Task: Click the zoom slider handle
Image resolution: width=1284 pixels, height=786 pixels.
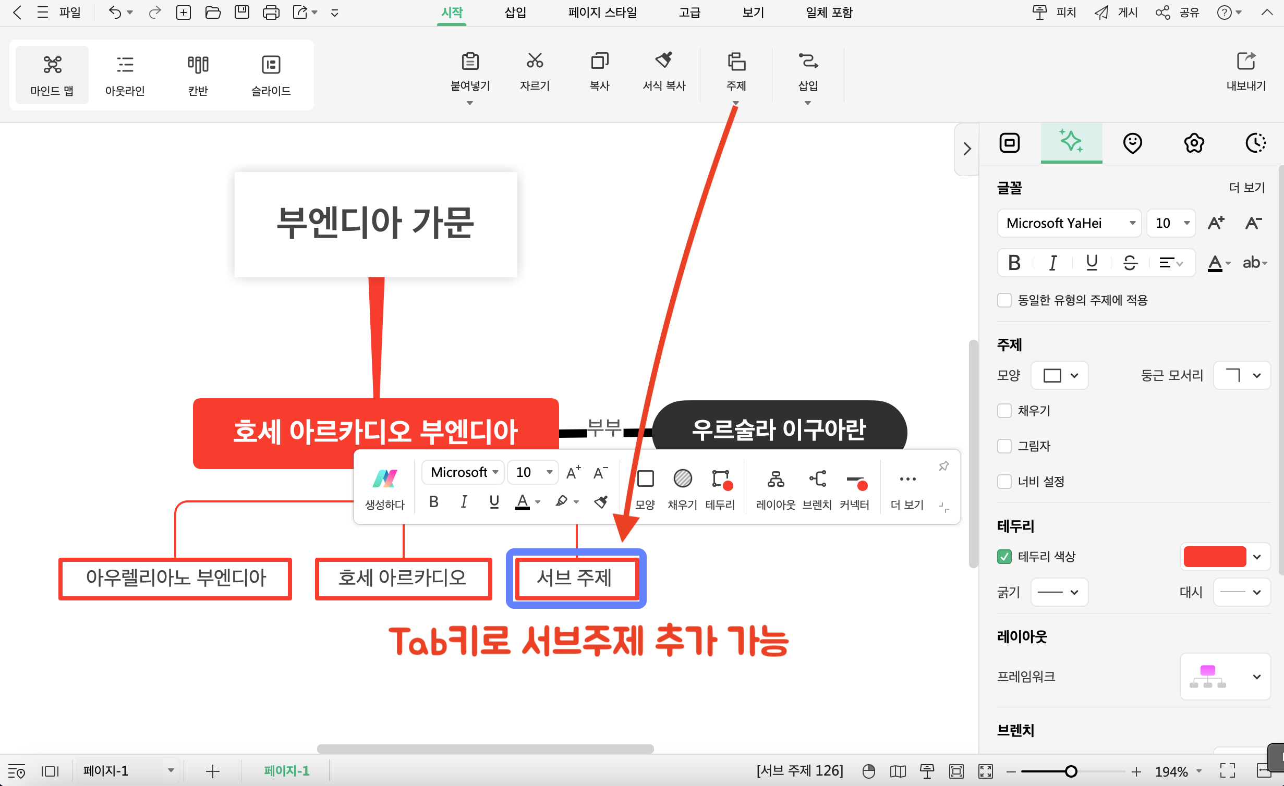Action: 1071,771
